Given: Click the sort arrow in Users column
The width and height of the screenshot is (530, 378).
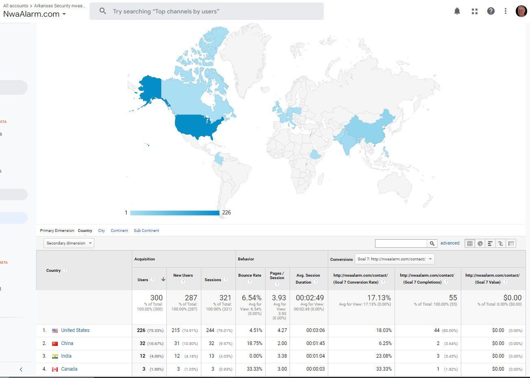Looking at the screenshot, I should (x=163, y=280).
